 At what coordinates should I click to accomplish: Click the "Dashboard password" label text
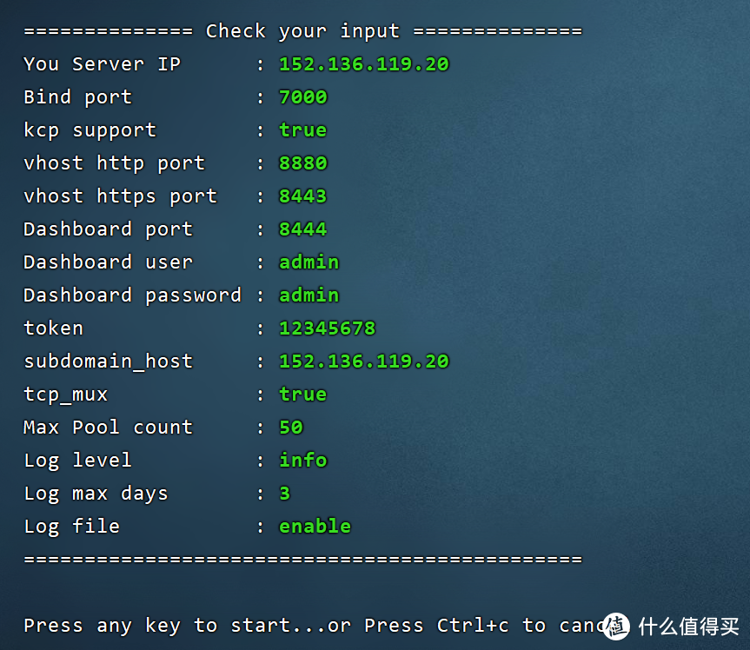(132, 295)
